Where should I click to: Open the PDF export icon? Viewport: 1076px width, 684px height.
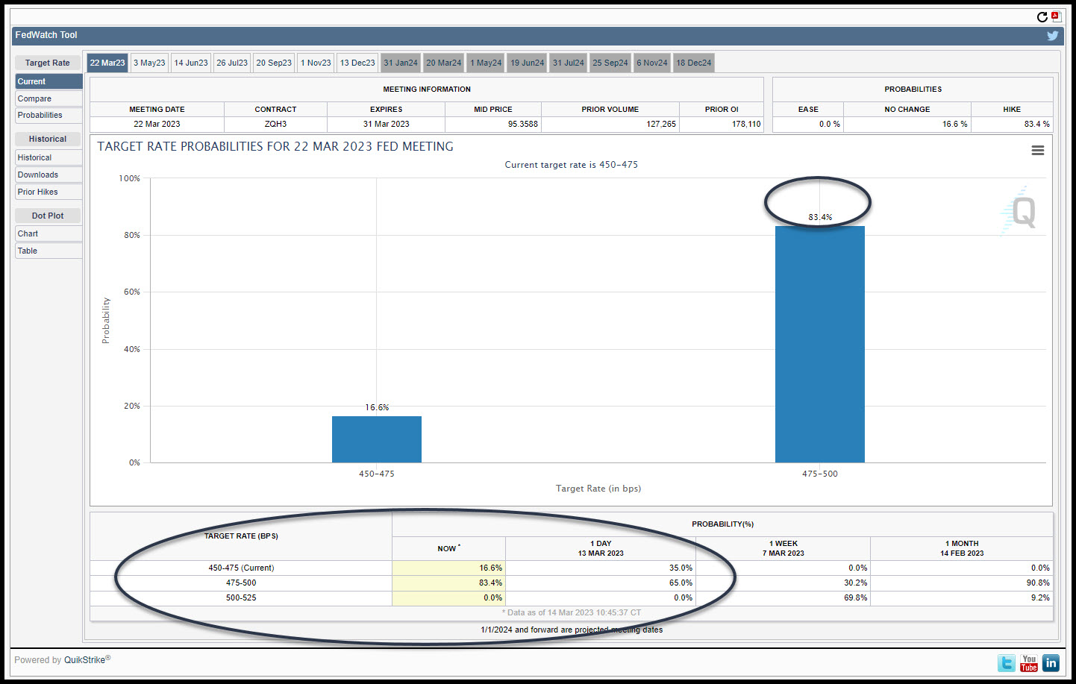[1056, 17]
